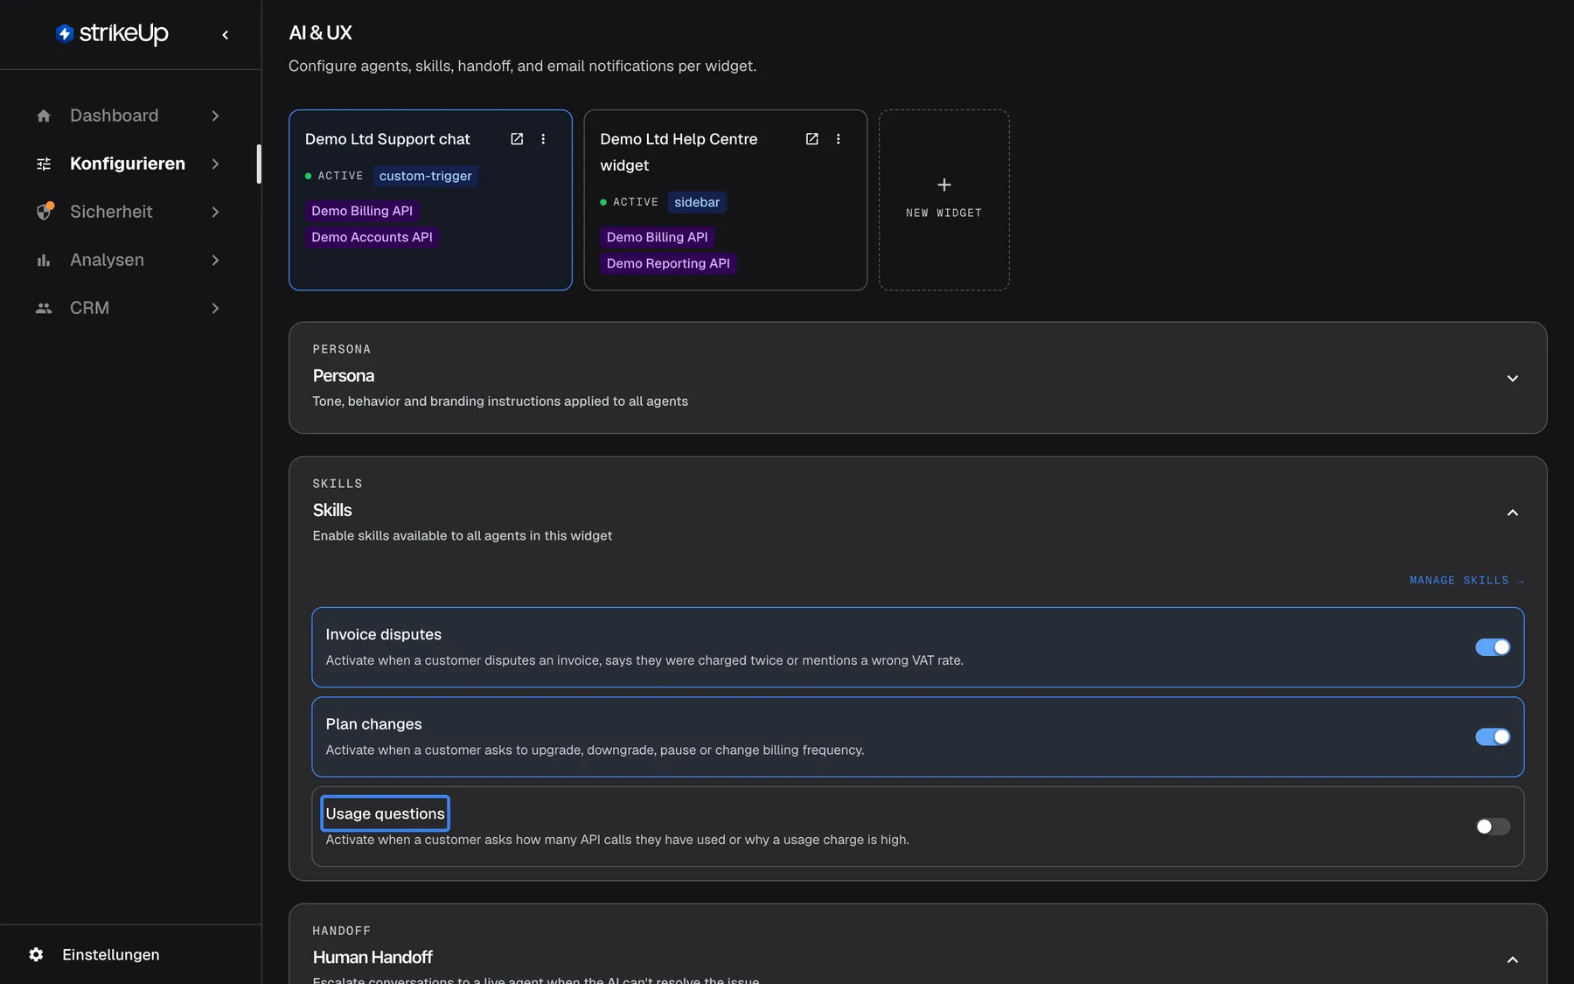Open Einstellungen in the sidebar
Image resolution: width=1574 pixels, height=984 pixels.
point(110,954)
